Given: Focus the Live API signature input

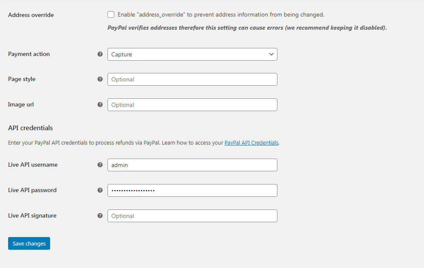Looking at the screenshot, I should point(192,216).
